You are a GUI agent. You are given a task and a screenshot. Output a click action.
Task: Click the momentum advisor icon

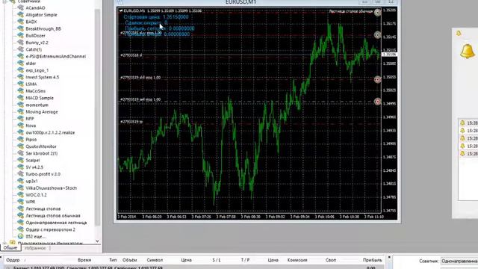tap(21, 105)
